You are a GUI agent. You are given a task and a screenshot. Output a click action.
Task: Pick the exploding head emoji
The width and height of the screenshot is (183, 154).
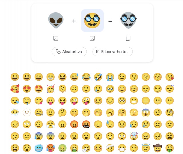pyautogui.click(x=134, y=136)
